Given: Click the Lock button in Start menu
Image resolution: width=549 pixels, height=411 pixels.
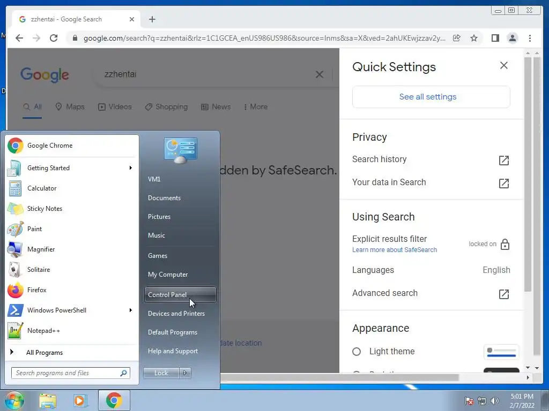Looking at the screenshot, I should pyautogui.click(x=161, y=373).
